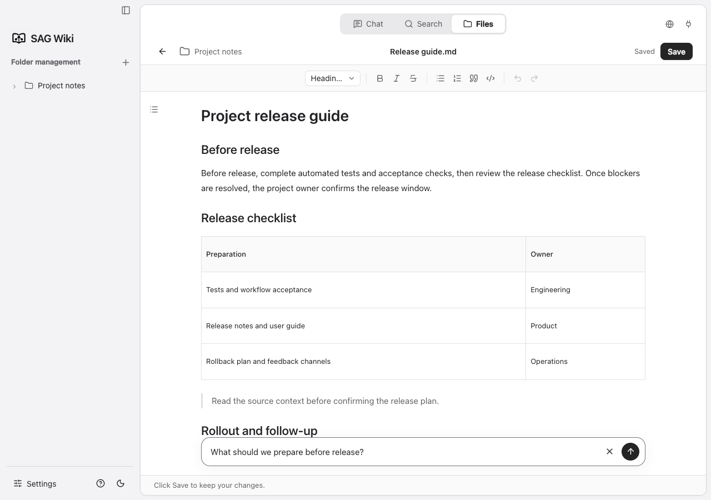Insert a bulleted list
This screenshot has height=500, width=711.
click(x=440, y=78)
